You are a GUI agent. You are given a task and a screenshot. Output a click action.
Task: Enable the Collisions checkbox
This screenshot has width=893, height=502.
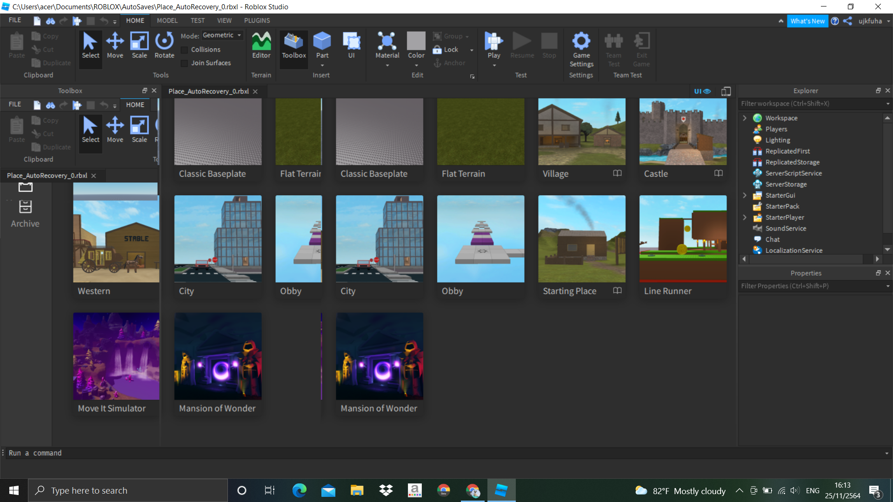pos(185,50)
